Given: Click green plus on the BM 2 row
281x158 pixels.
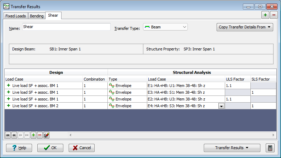Looking at the screenshot, I should tap(9, 106).
